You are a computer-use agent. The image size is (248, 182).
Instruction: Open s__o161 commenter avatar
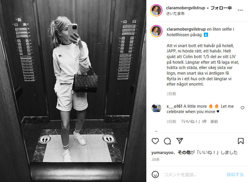point(156,108)
